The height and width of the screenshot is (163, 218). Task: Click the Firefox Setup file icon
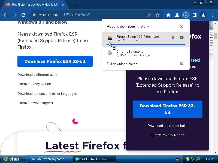click(110, 38)
